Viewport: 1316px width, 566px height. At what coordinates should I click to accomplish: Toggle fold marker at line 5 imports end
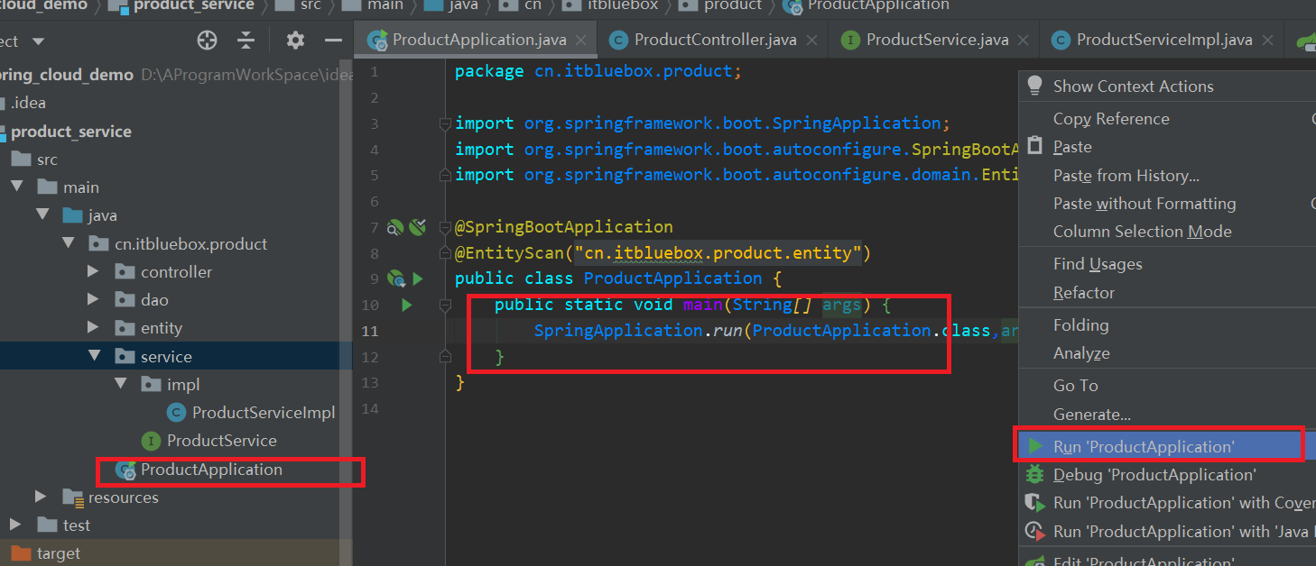[443, 175]
